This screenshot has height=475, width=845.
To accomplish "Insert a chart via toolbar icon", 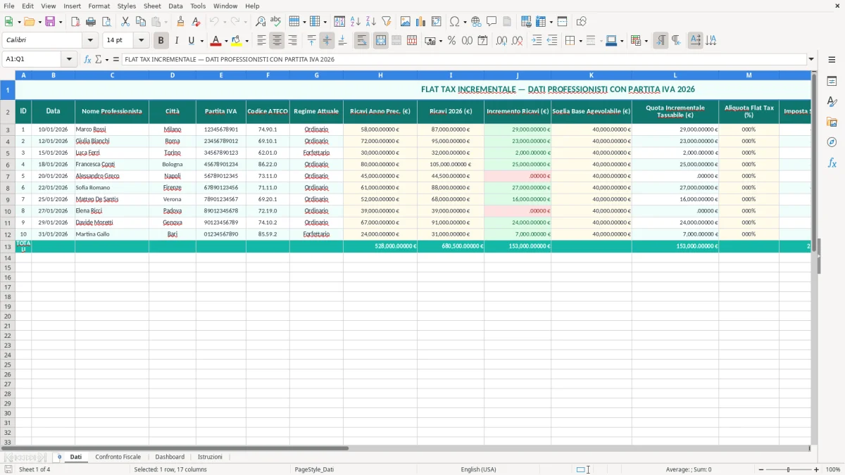I will coord(420,22).
